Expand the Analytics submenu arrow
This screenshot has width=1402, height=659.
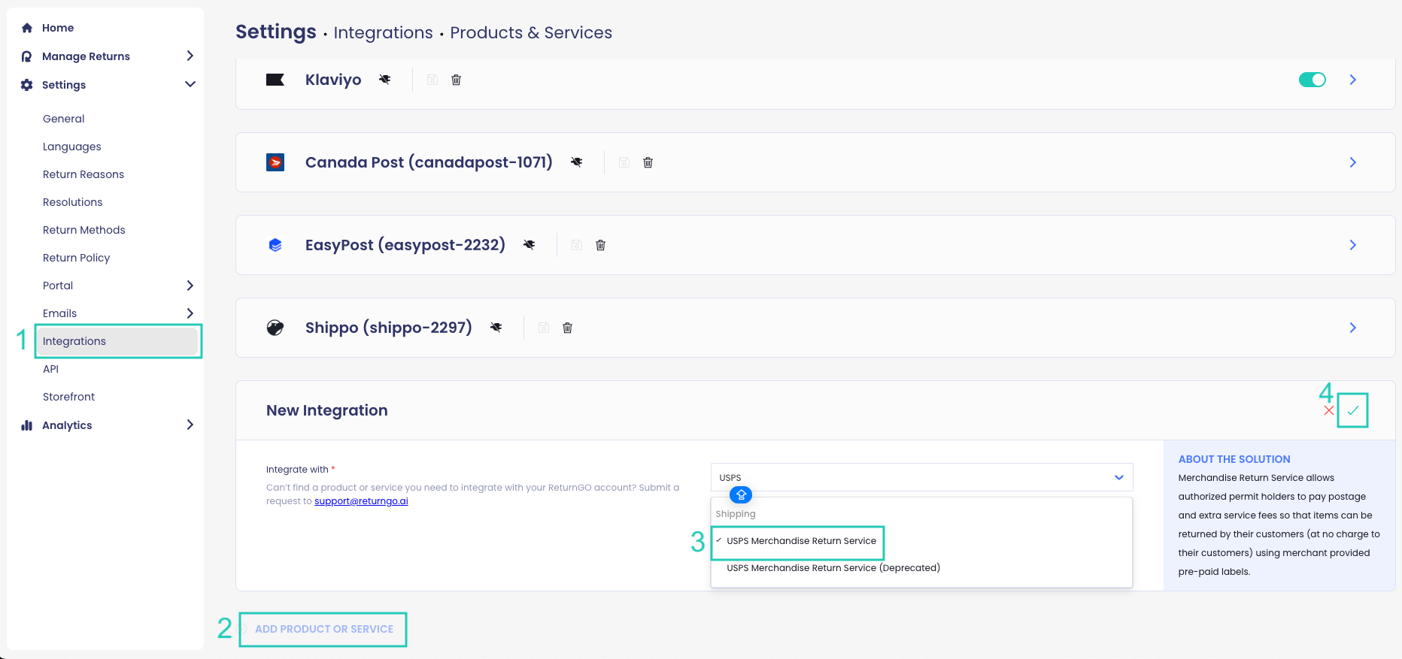click(x=190, y=425)
